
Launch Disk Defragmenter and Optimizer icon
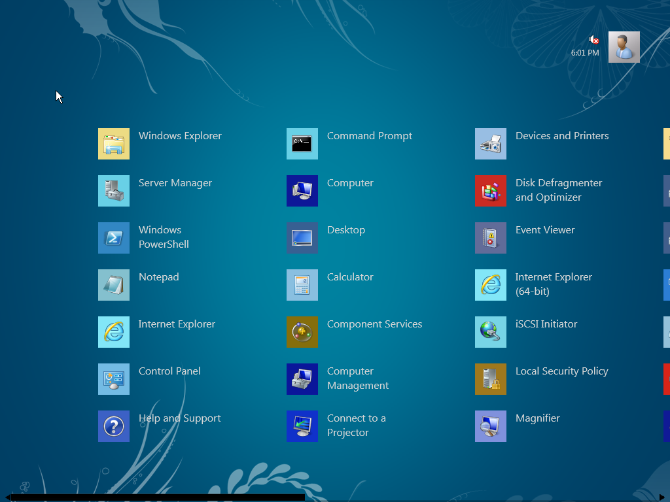491,191
